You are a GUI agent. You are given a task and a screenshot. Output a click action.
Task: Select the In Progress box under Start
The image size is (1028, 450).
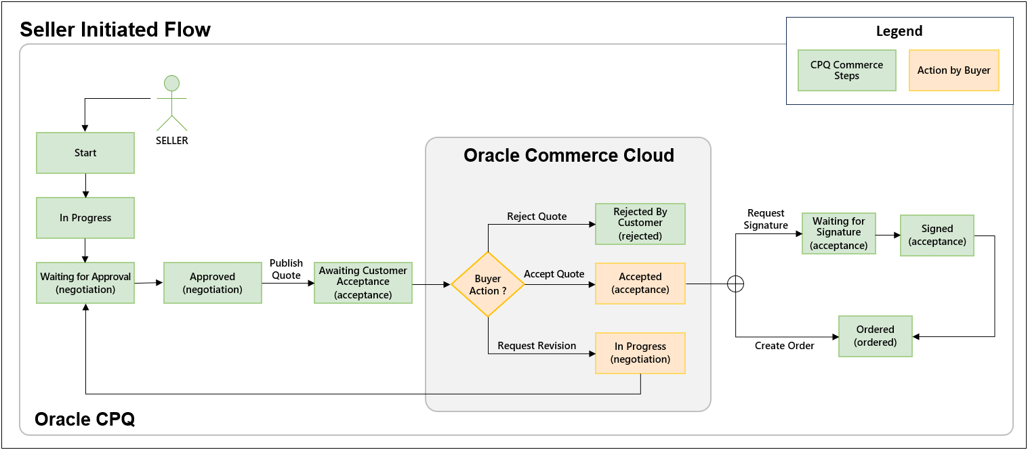[x=85, y=218]
